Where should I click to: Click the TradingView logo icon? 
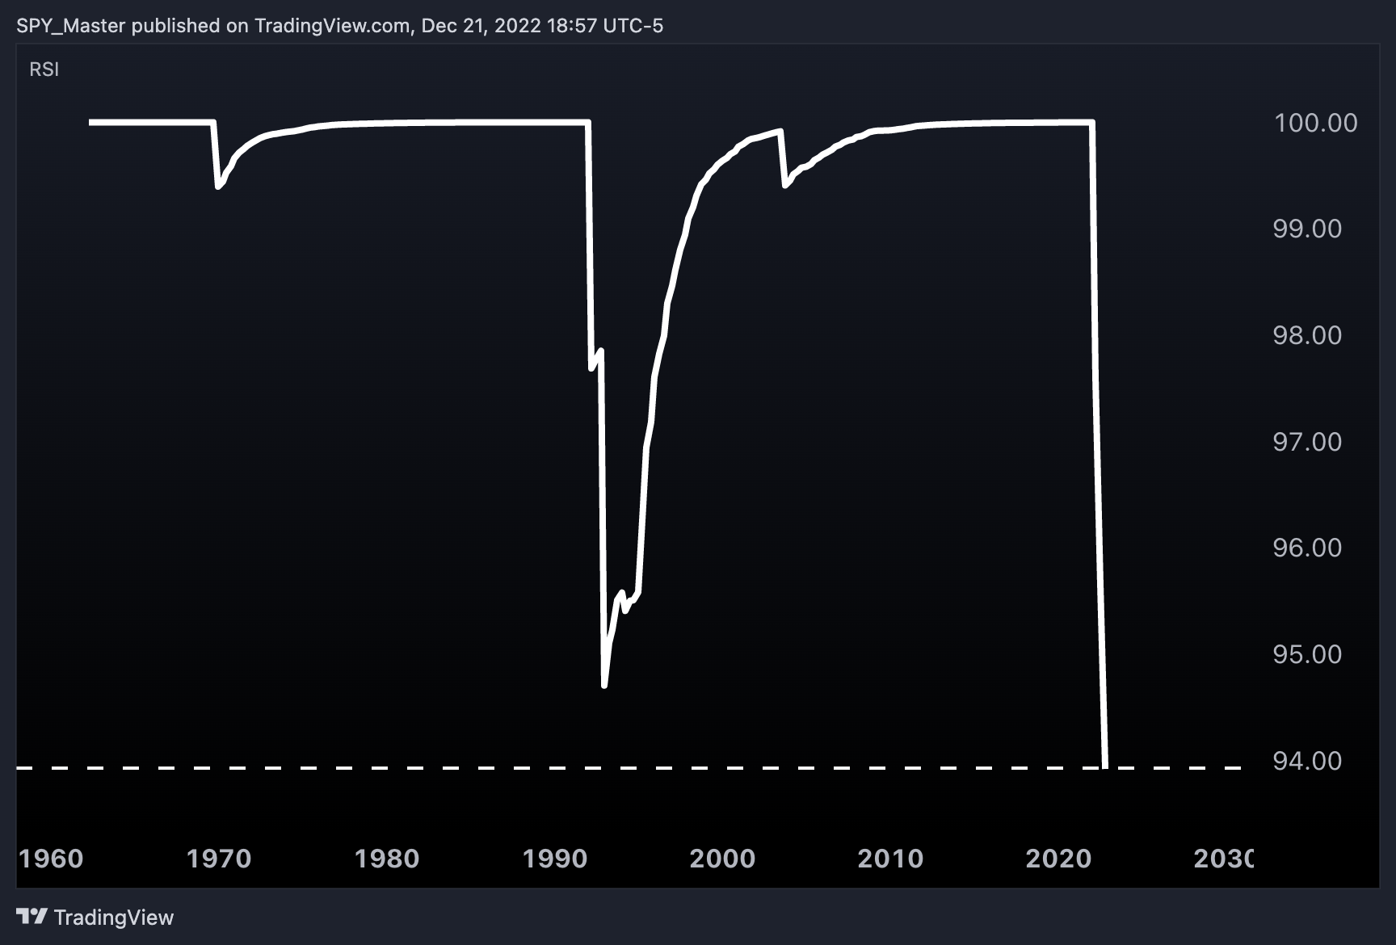point(32,916)
